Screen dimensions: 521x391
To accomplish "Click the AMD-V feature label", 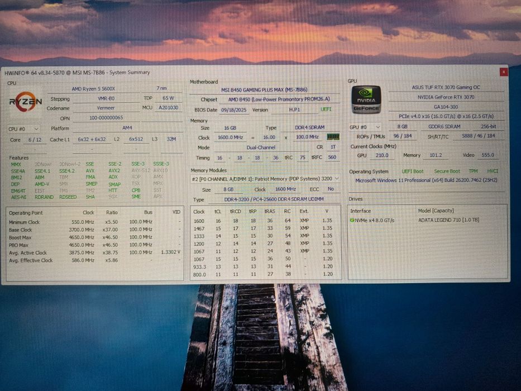I will [x=42, y=184].
